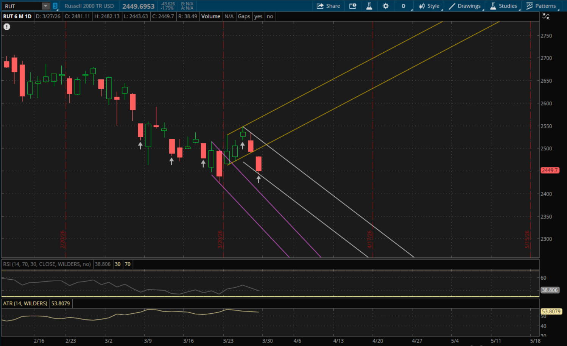Select Gaps 'no' option
Viewport: 567px width, 346px height.
pos(270,16)
